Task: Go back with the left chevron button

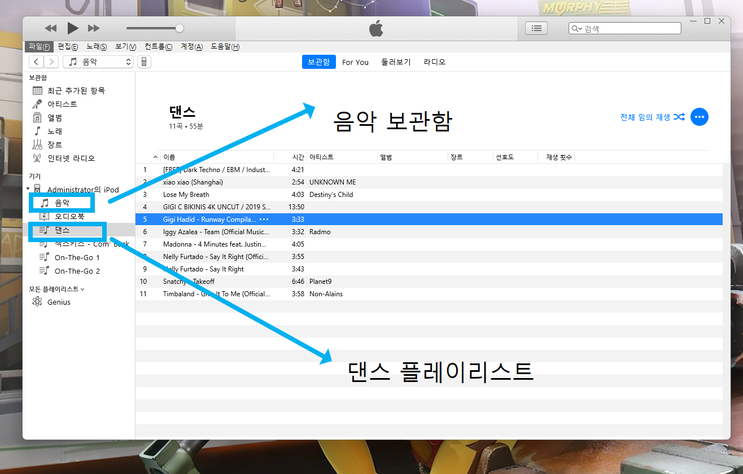Action: [x=36, y=62]
